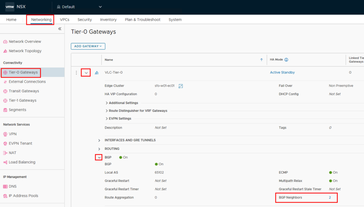Open the BGP Neighbors count link

coord(330,197)
